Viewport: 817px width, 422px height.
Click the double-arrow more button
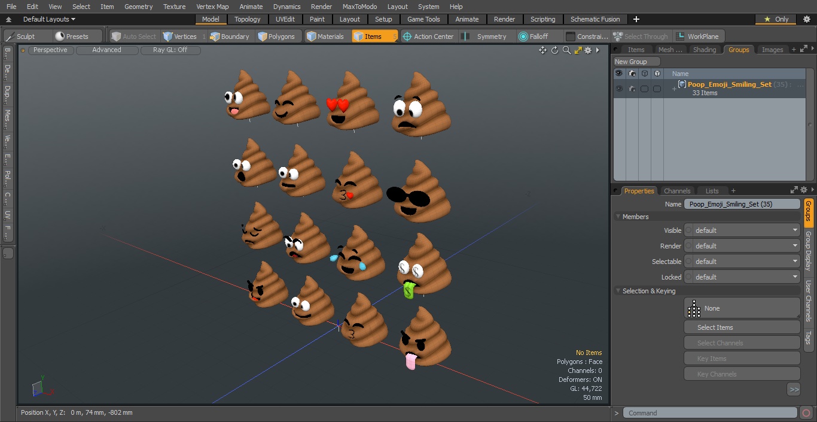click(794, 389)
